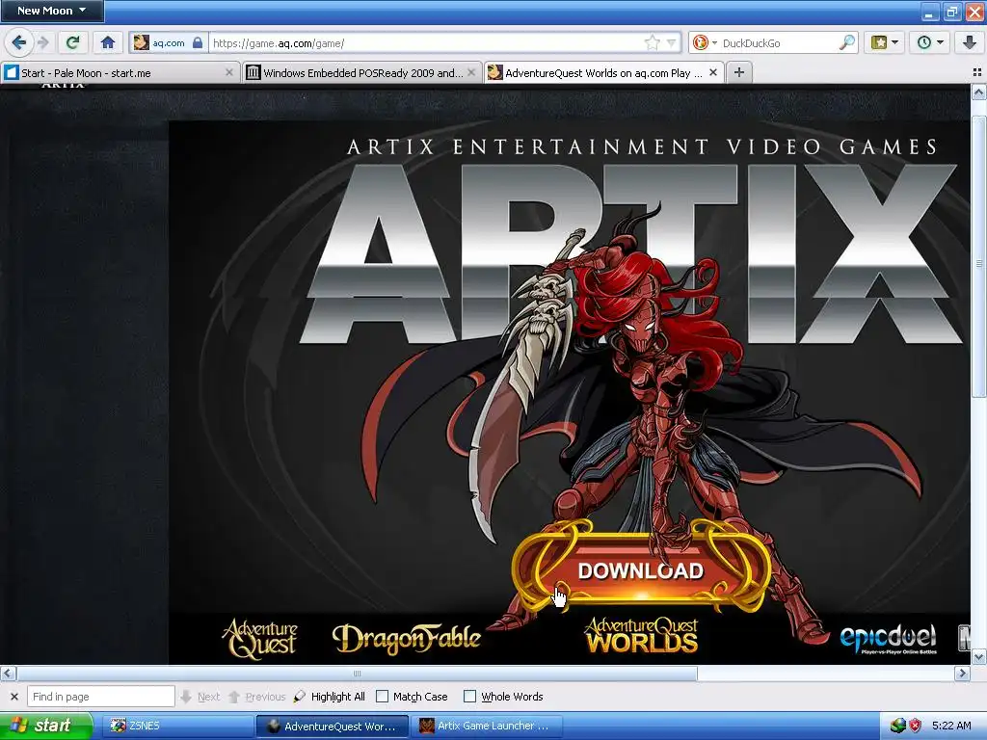Click the red DOWNLOAD button
Image resolution: width=987 pixels, height=740 pixels.
641,570
